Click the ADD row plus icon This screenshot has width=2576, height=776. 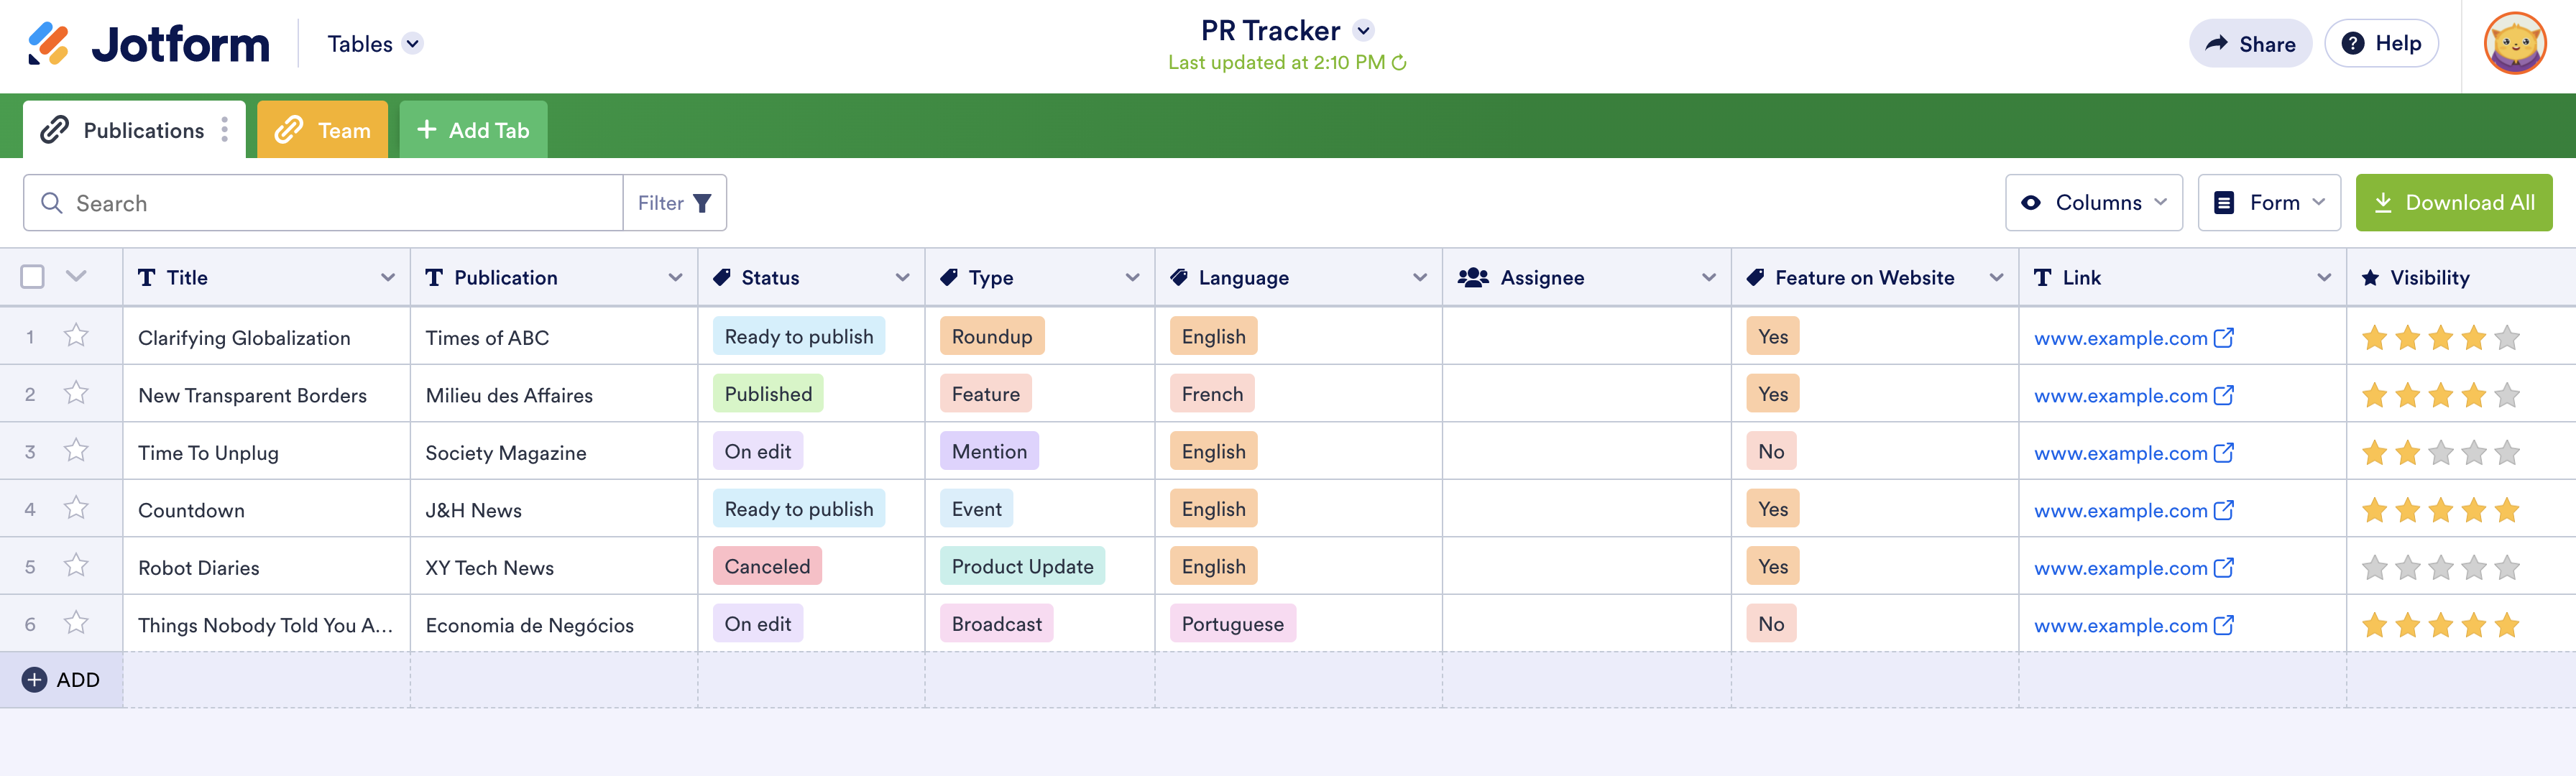pos(35,680)
